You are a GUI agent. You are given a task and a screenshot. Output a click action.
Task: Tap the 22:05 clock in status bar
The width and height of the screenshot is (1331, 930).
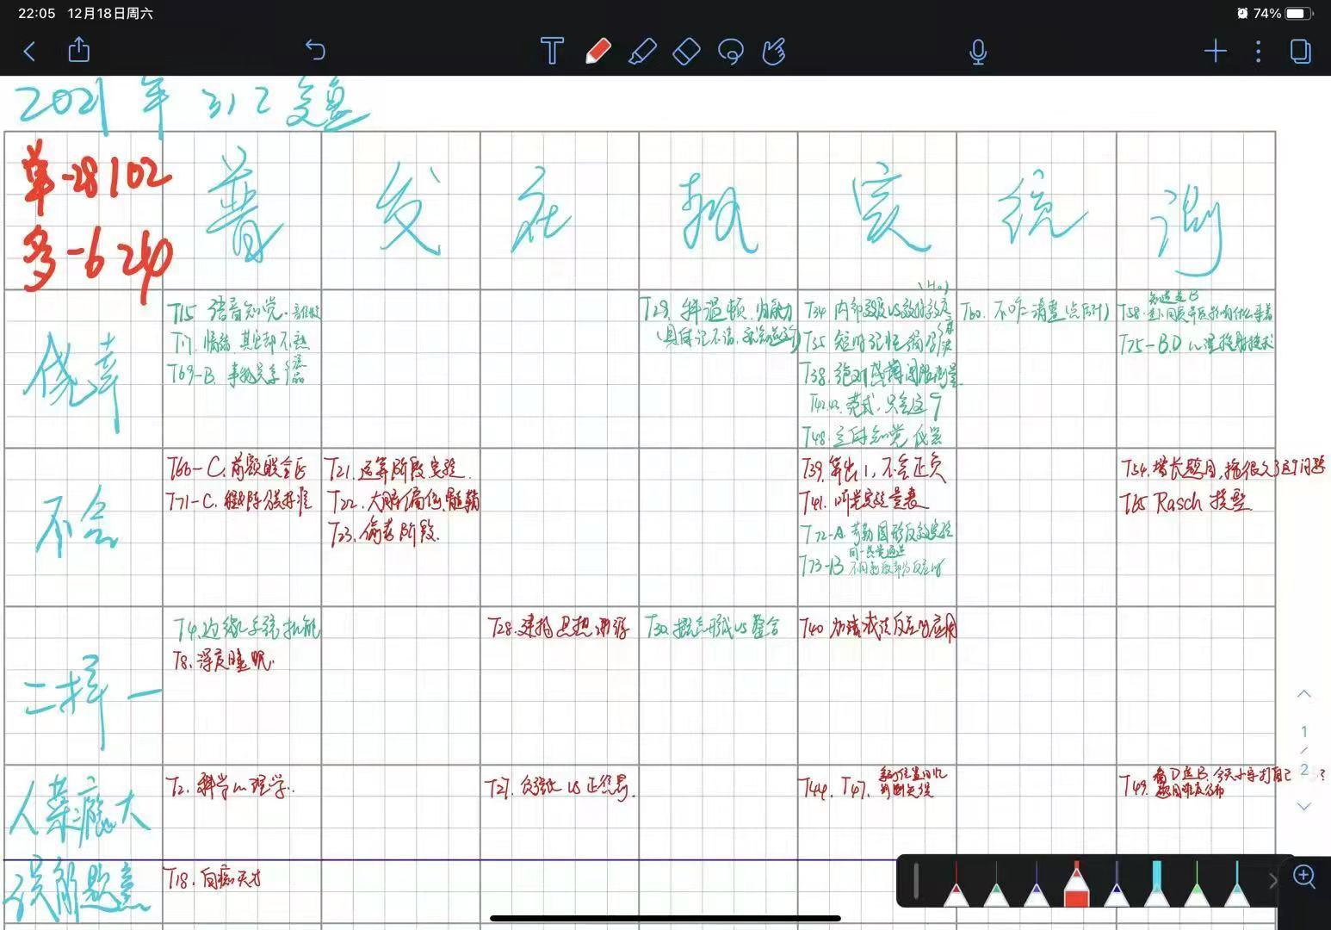(x=36, y=14)
